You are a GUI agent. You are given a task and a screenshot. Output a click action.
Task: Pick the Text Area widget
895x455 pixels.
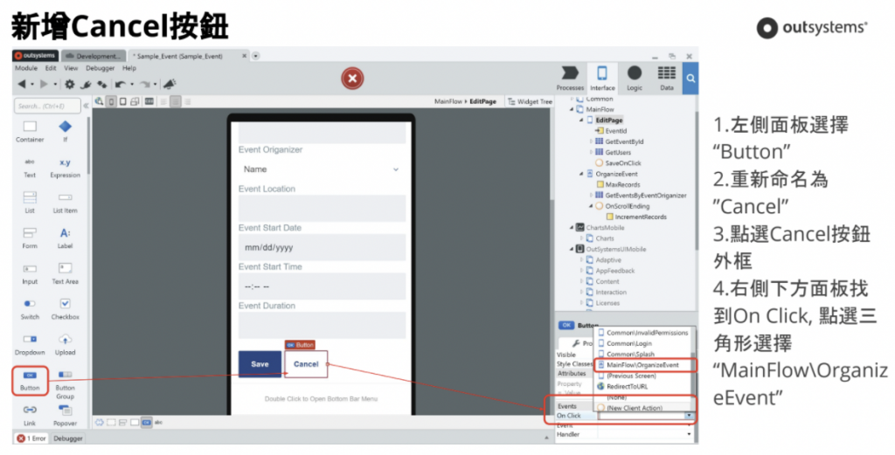pyautogui.click(x=65, y=273)
